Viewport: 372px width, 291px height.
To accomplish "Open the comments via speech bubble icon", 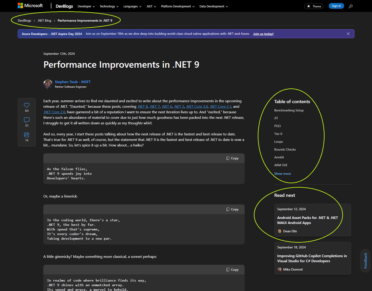I will (x=26, y=120).
